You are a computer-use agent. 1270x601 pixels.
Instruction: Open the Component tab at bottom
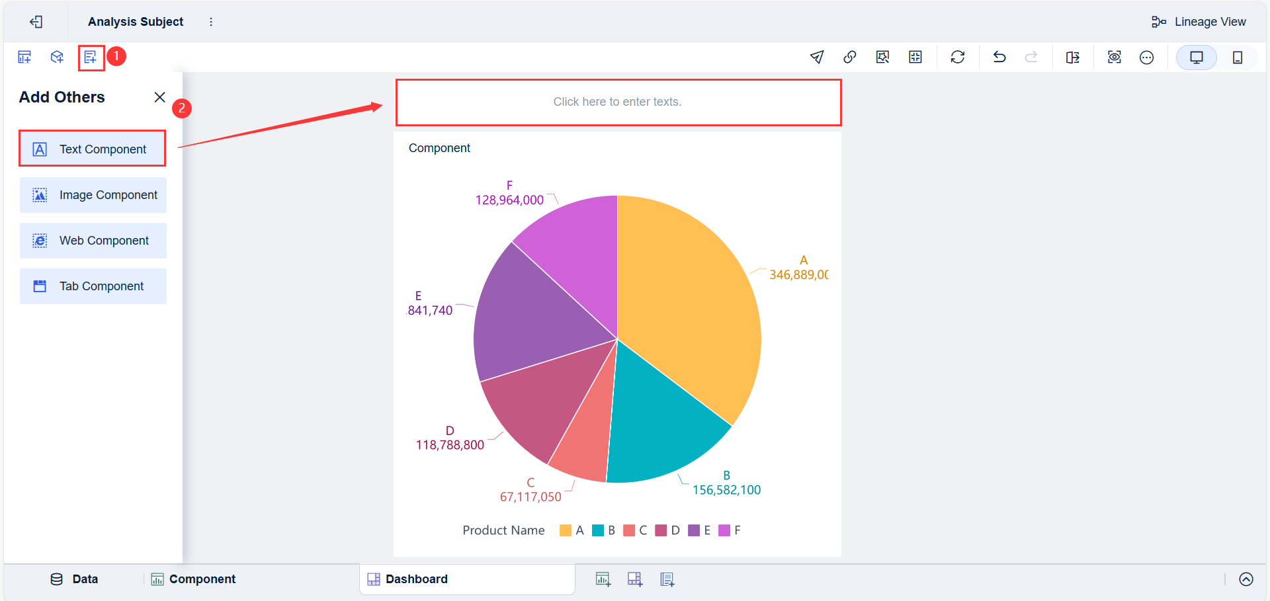tap(192, 579)
